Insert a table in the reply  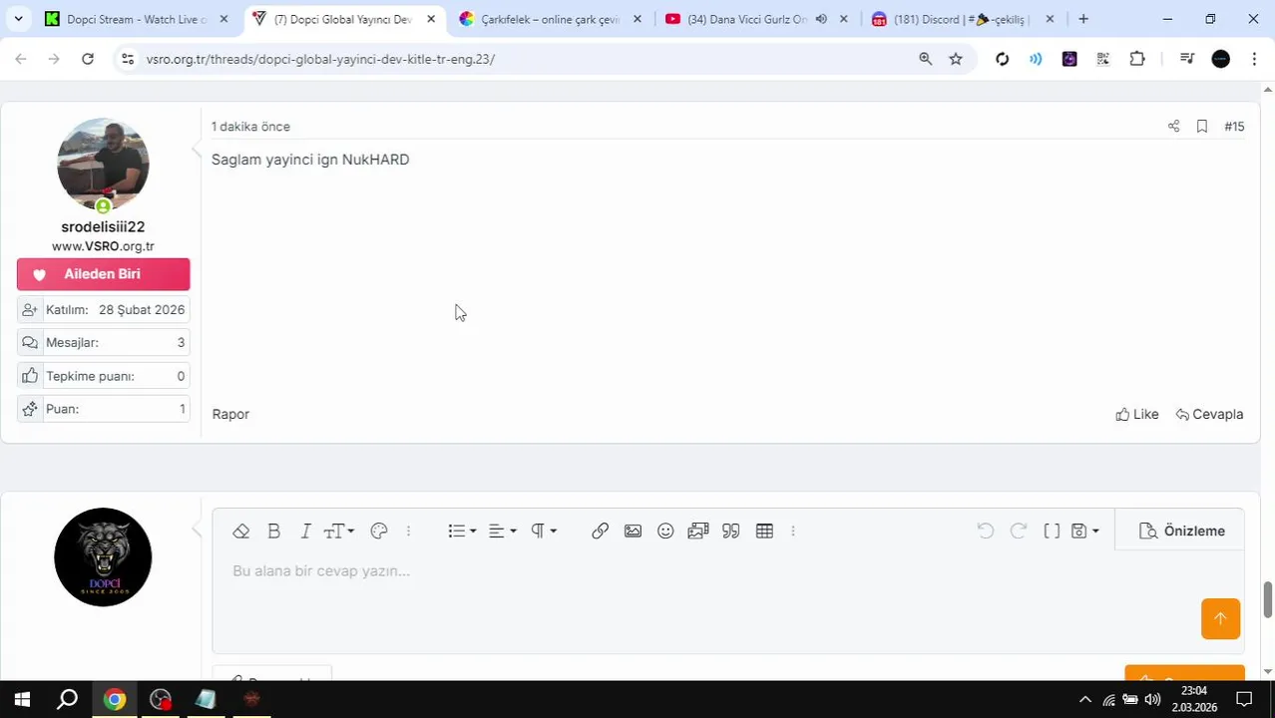tap(764, 532)
